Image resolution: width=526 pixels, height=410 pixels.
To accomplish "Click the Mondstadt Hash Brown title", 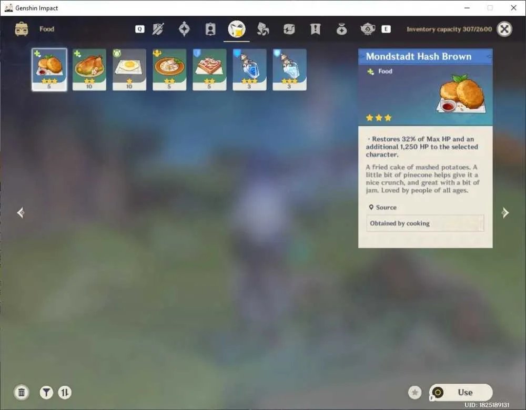I will (x=419, y=56).
